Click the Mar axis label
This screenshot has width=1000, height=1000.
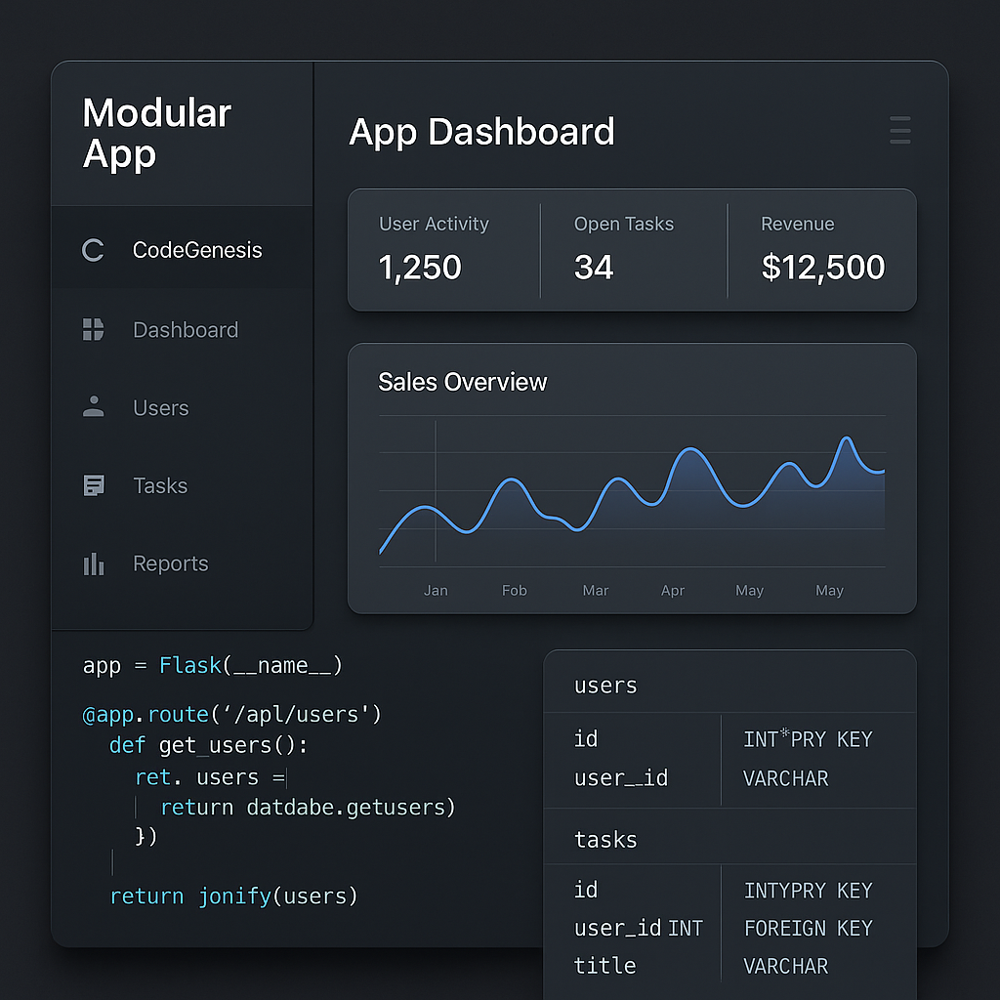coord(595,591)
